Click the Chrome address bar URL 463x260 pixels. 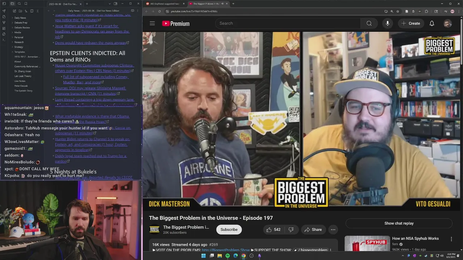[x=194, y=11]
